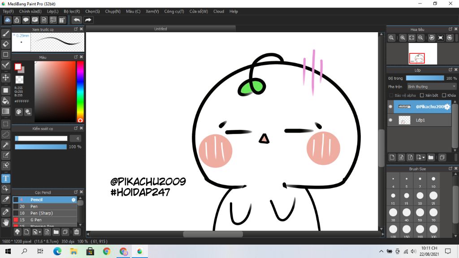Select the Pen (Sharp) brush

[x=44, y=213]
